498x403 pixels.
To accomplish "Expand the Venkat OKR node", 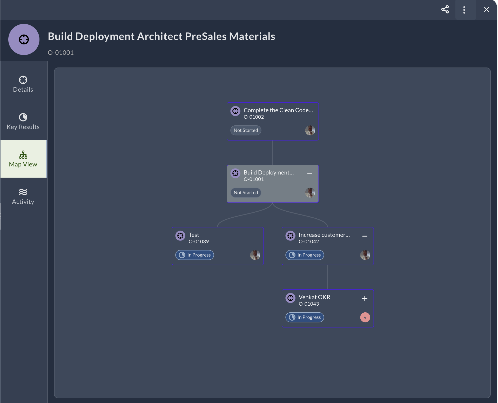I will pyautogui.click(x=365, y=298).
